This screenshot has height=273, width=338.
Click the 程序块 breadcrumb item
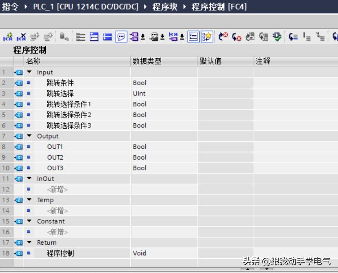[x=165, y=7]
